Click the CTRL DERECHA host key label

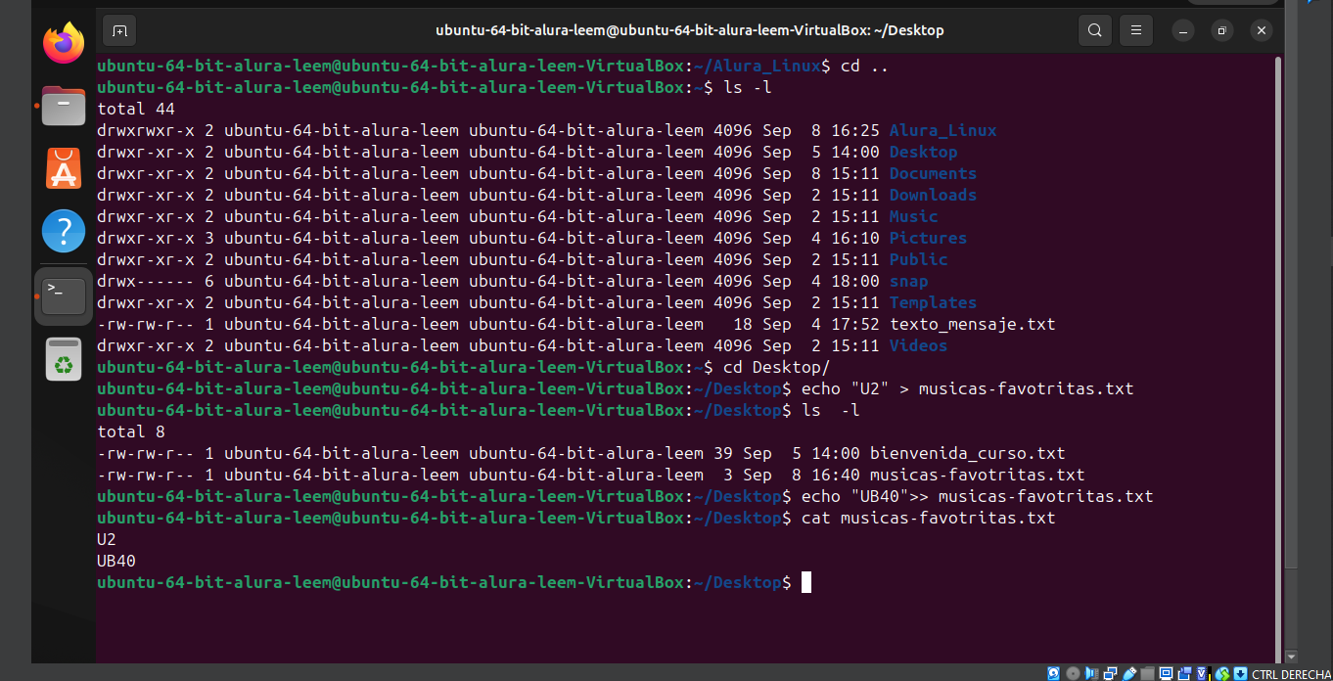pyautogui.click(x=1291, y=673)
